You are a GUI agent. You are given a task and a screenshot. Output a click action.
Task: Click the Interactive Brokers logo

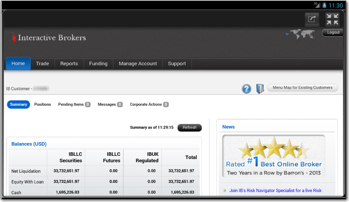49,38
